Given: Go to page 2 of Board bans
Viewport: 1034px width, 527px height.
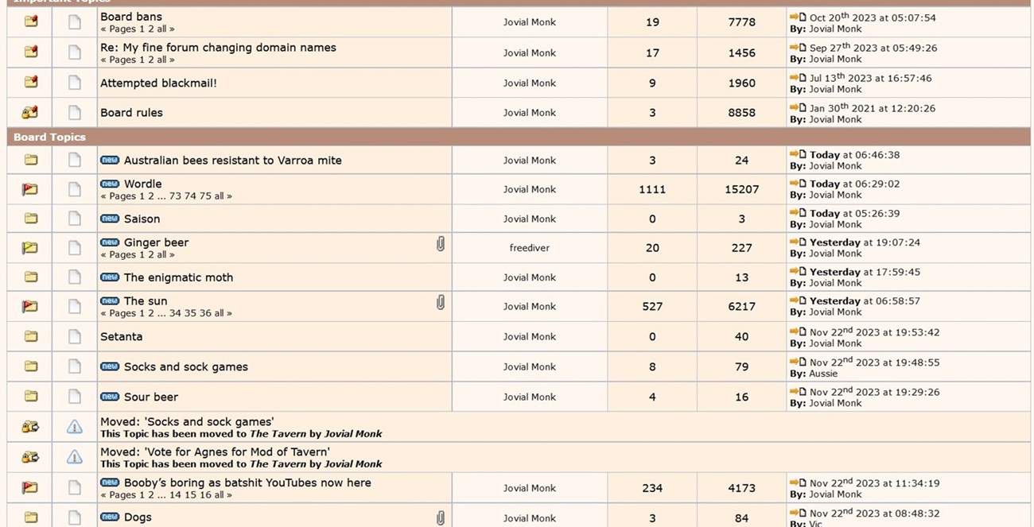Looking at the screenshot, I should pos(151,29).
